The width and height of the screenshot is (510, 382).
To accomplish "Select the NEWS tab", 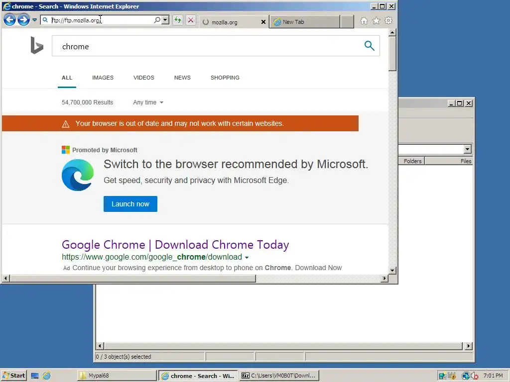I will (x=182, y=78).
